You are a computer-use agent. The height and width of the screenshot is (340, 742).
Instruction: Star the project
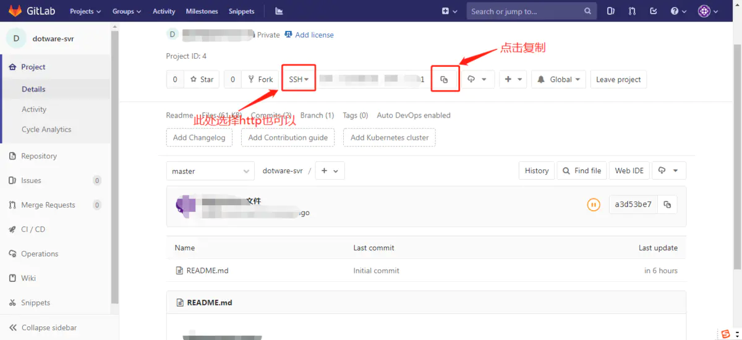click(202, 79)
